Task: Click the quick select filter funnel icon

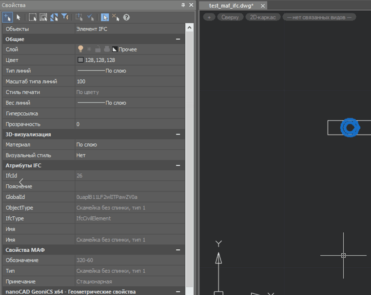Action: click(x=65, y=17)
